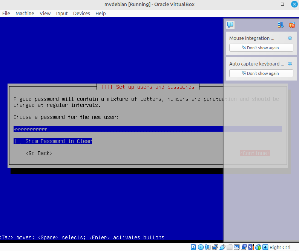Click the keyboard capture arrow icon
299x251 pixels.
click(265, 247)
